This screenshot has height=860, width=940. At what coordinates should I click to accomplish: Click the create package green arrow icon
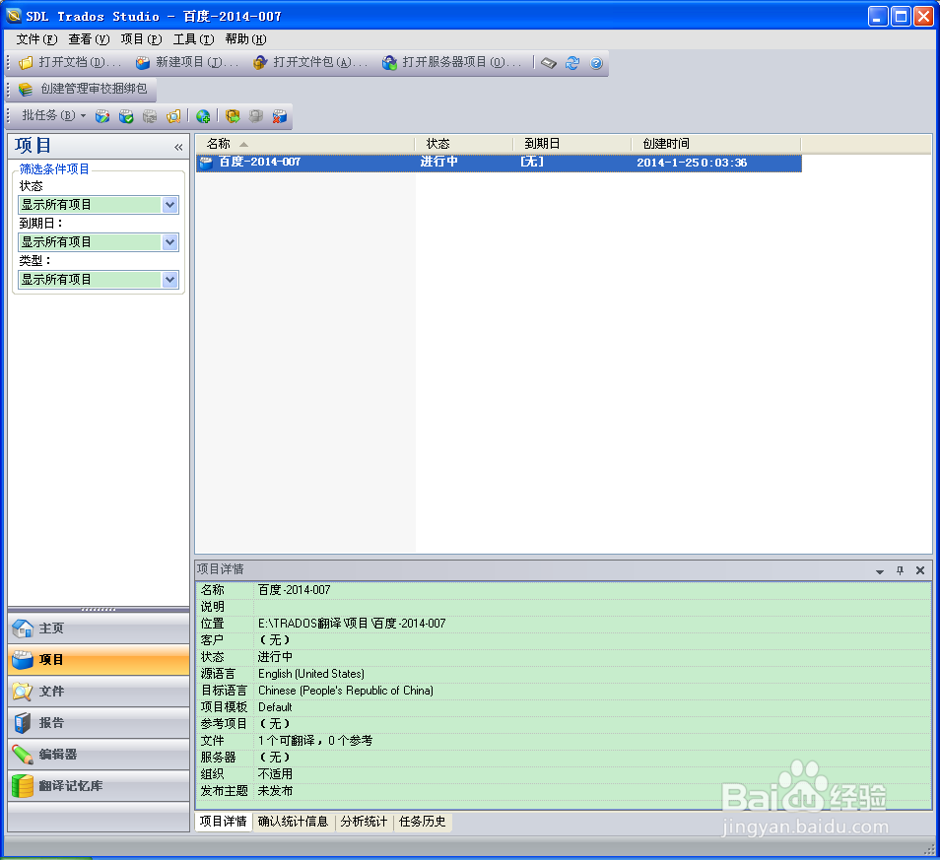pos(233,115)
